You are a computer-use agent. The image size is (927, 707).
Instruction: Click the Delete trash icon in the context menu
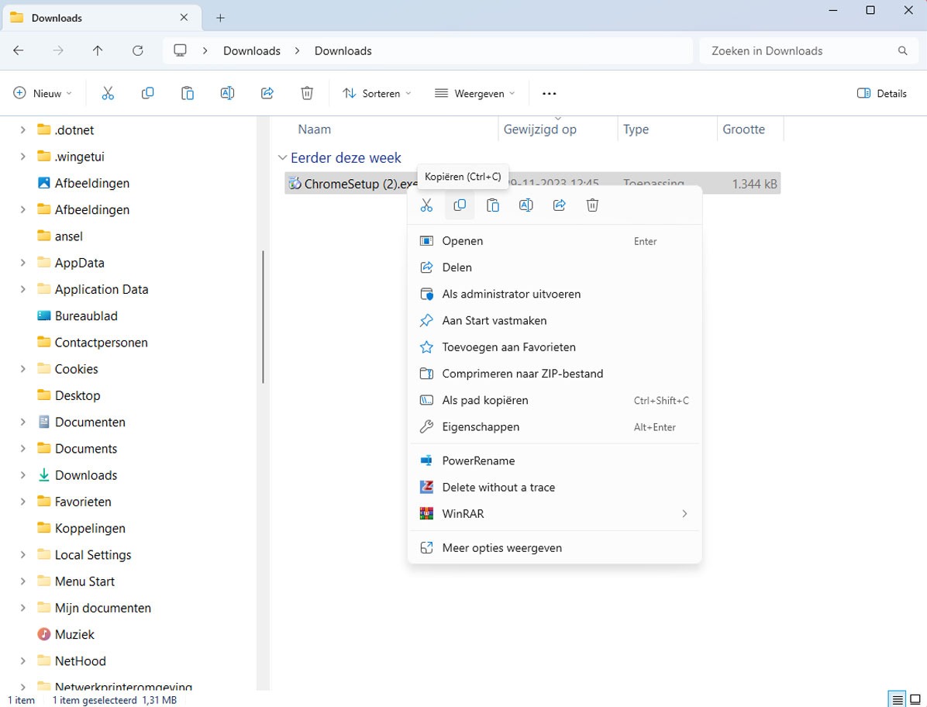592,205
